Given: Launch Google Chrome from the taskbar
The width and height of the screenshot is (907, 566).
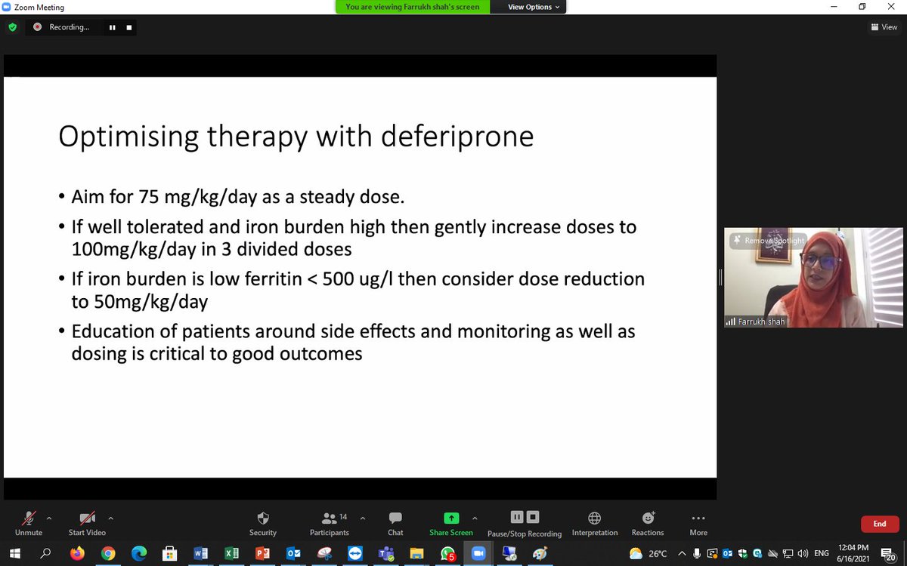Looking at the screenshot, I should 108,553.
